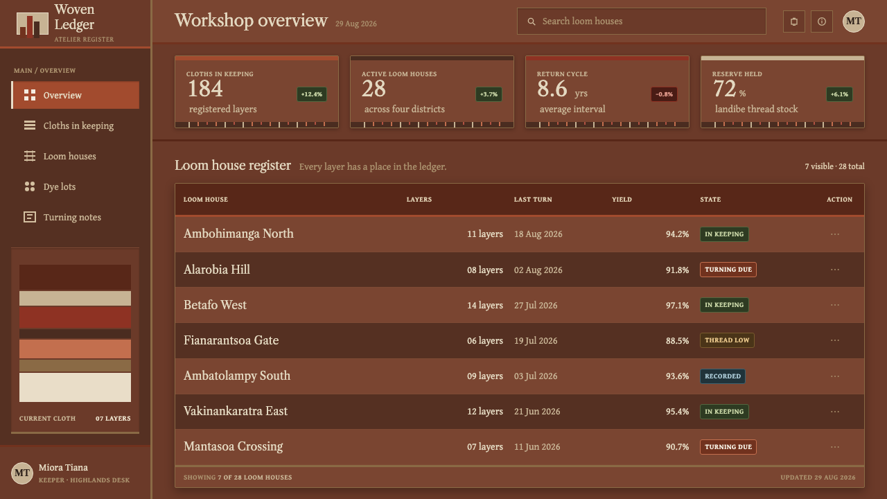This screenshot has width=887, height=499.
Task: Open the Return cycle stat card
Action: [x=607, y=92]
